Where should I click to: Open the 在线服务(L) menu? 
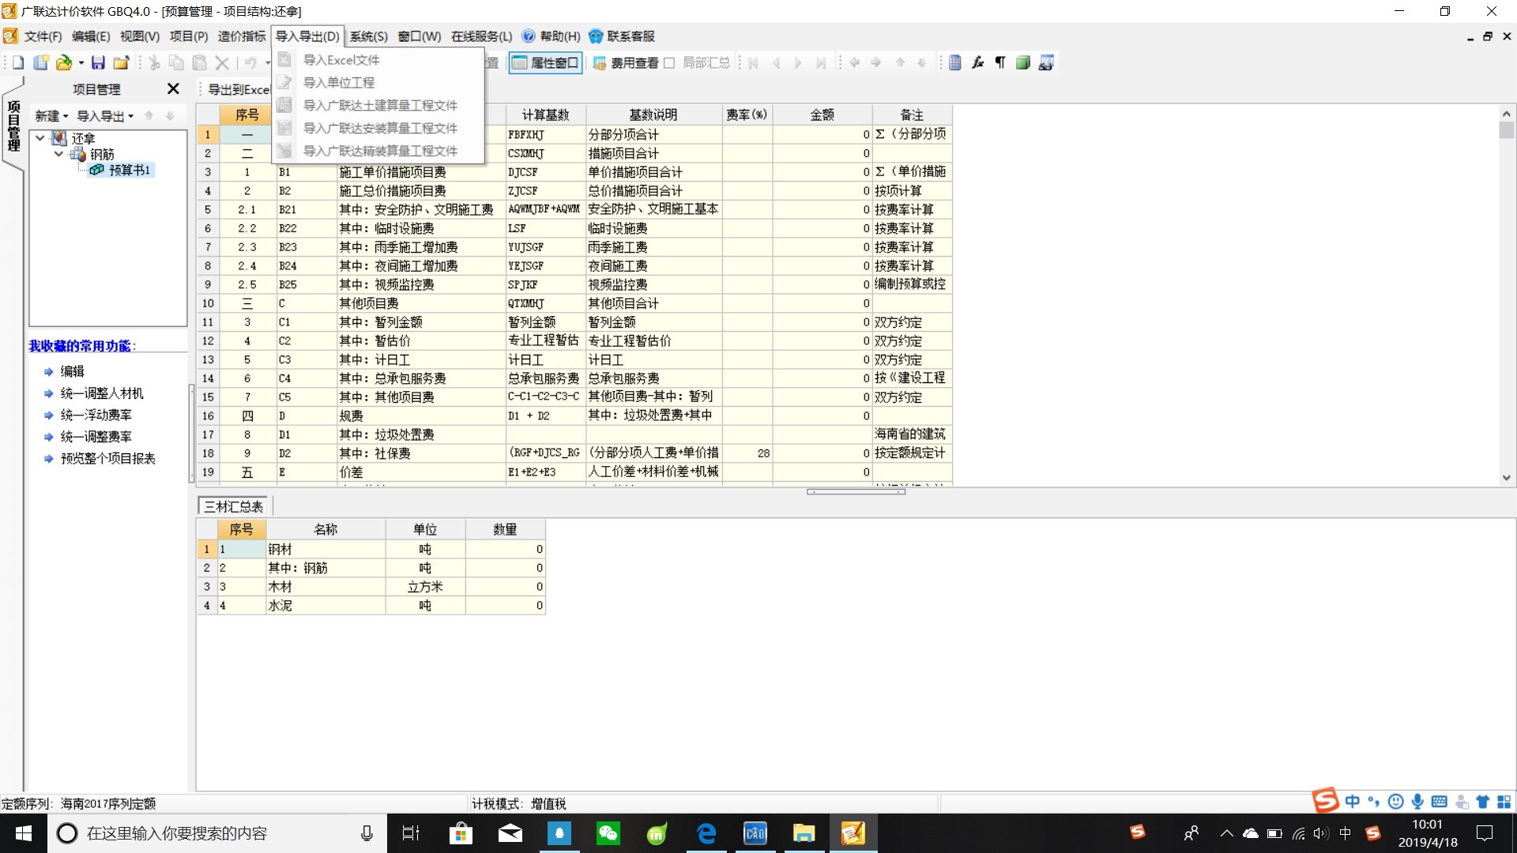(481, 36)
